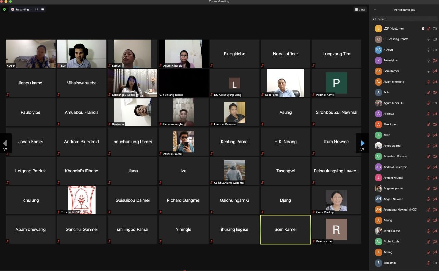Click the red recording indicator dot
This screenshot has height=271, width=439.
(x=13, y=9)
